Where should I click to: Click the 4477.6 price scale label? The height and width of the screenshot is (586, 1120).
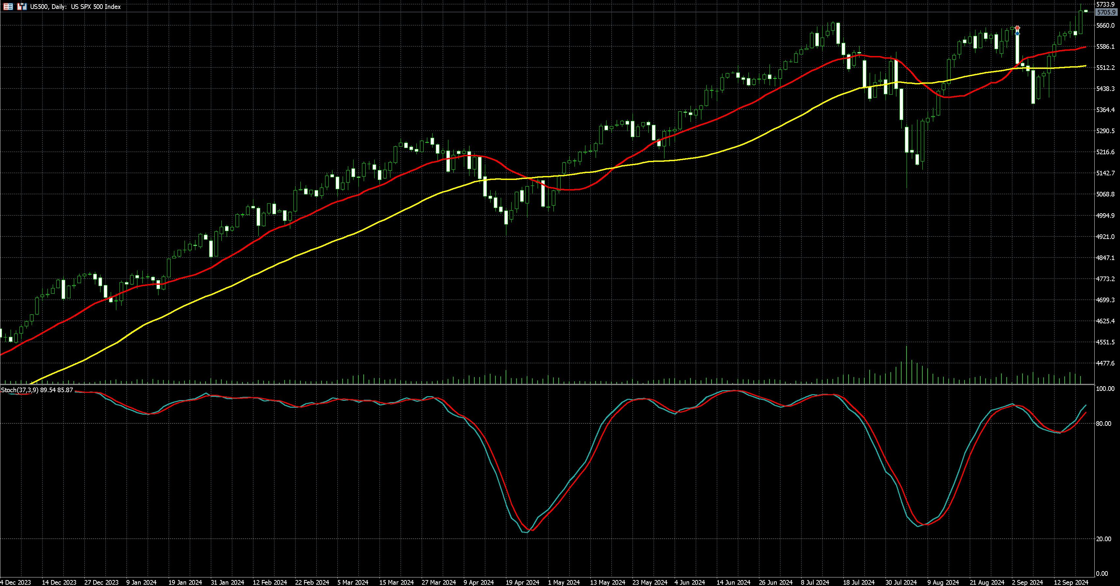(1105, 363)
